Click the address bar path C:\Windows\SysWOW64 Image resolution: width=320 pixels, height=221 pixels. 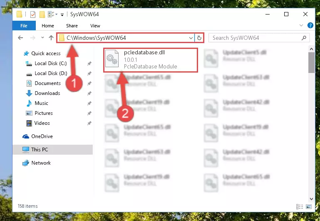[96, 38]
